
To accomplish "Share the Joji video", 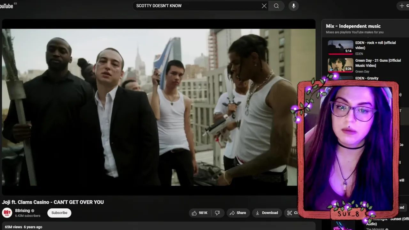I will point(238,213).
